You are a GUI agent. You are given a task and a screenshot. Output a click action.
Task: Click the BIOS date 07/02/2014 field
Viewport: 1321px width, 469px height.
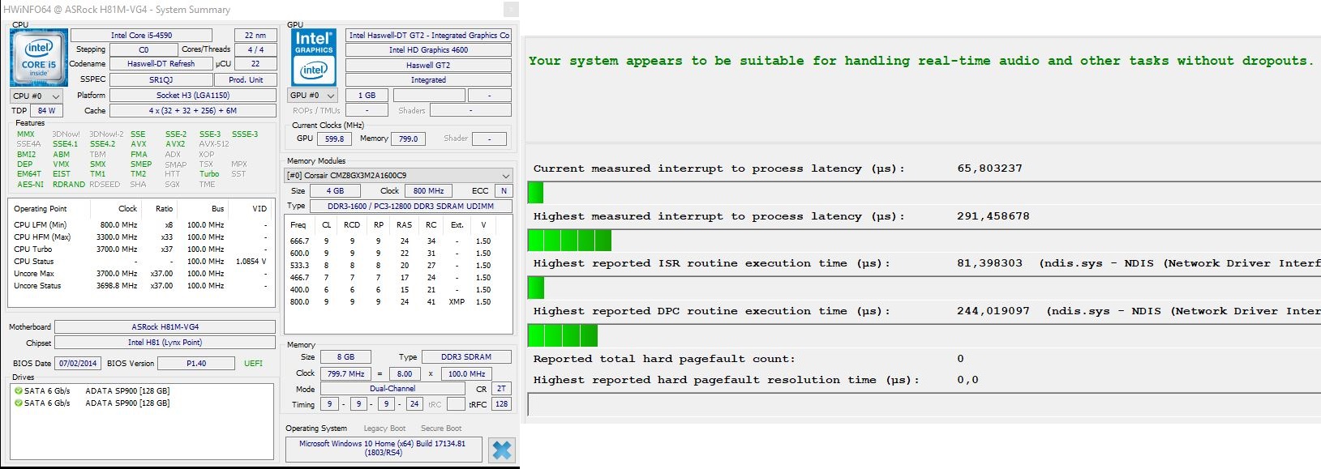pos(78,363)
